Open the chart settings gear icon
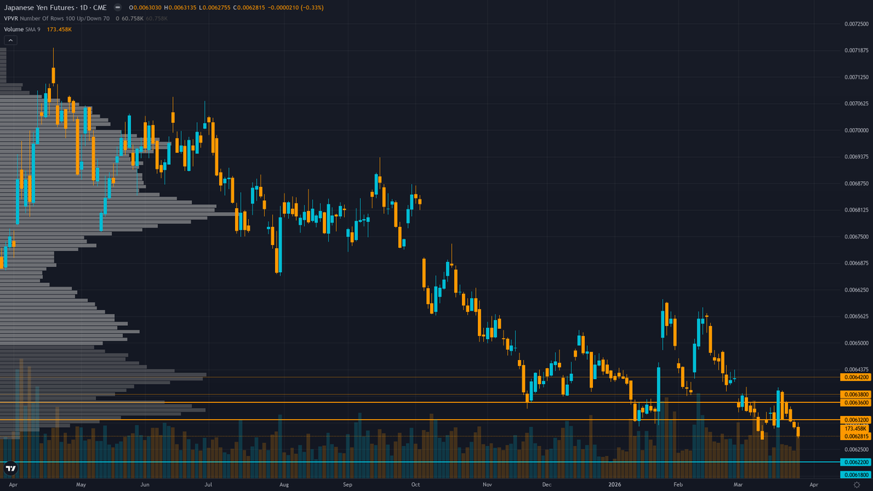 pyautogui.click(x=857, y=485)
